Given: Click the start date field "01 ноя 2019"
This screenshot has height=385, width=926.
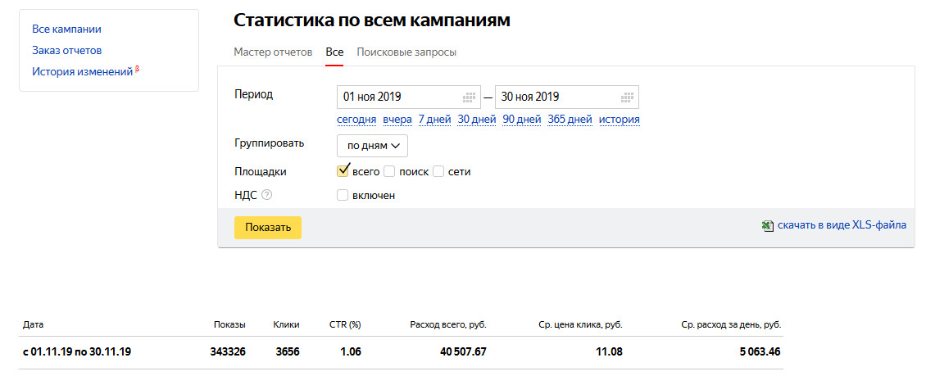Looking at the screenshot, I should pyautogui.click(x=397, y=97).
